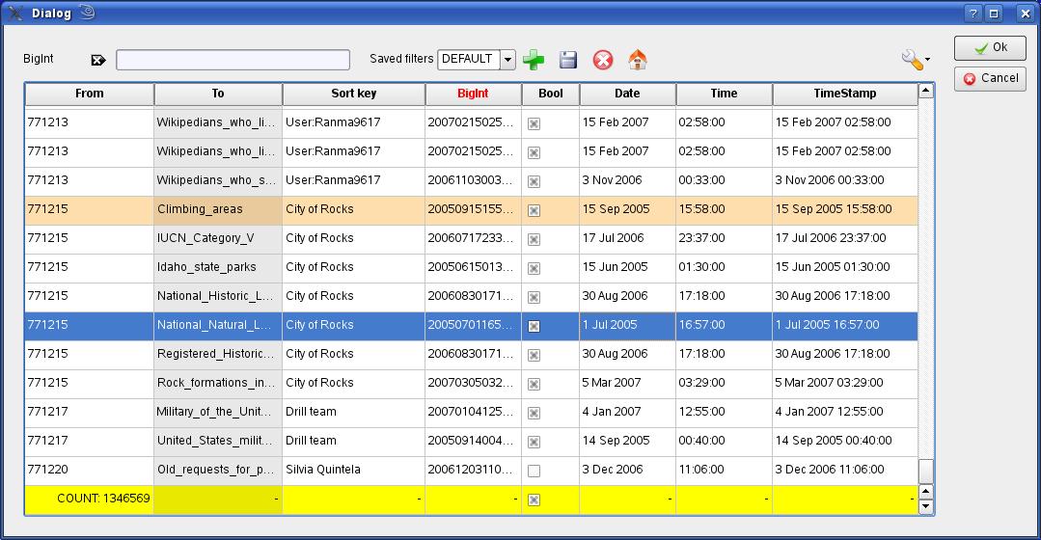1041x540 pixels.
Task: Toggle the Bool checkbox in the Climbing_areas row
Action: [x=534, y=210]
